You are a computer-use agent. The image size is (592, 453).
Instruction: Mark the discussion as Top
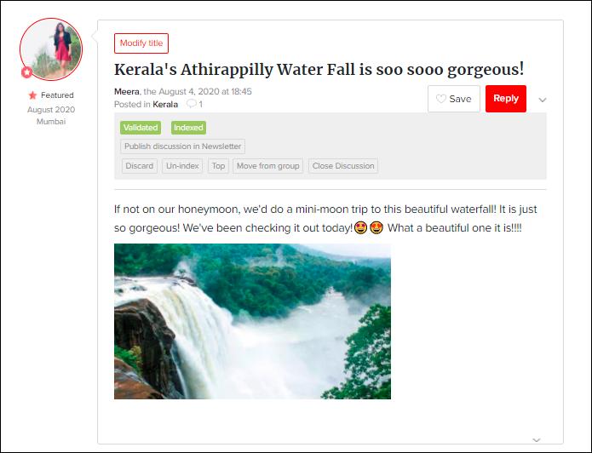point(218,166)
